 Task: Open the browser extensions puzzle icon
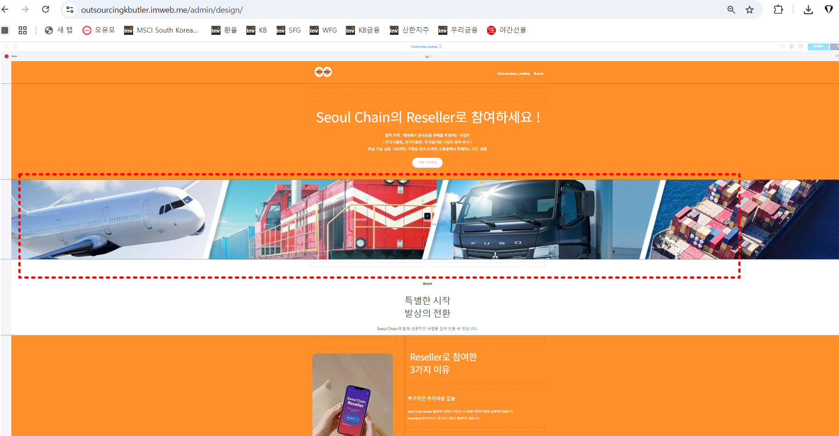(778, 10)
